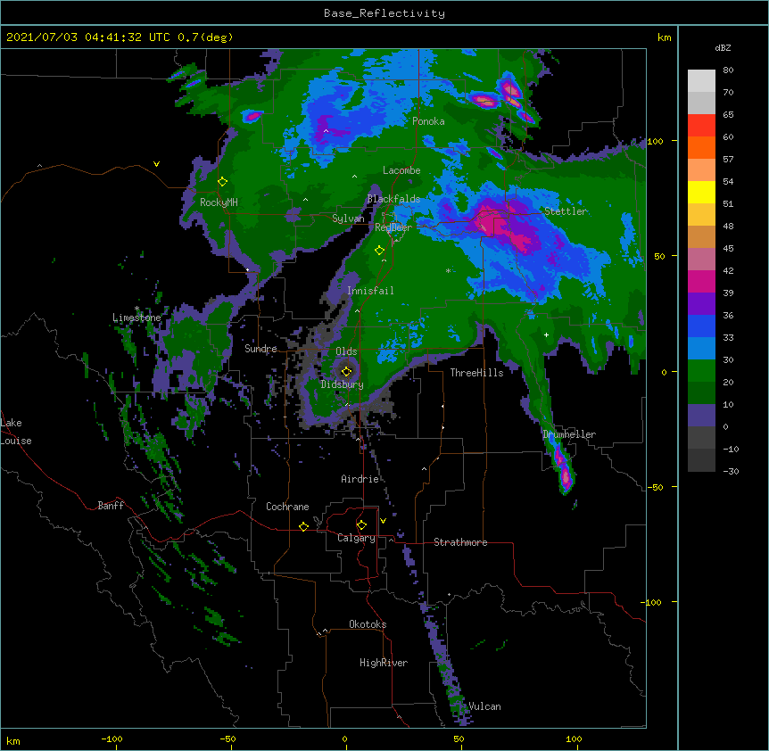Select the Okotoks label
Image resolution: width=769 pixels, height=751 pixels.
pos(368,624)
